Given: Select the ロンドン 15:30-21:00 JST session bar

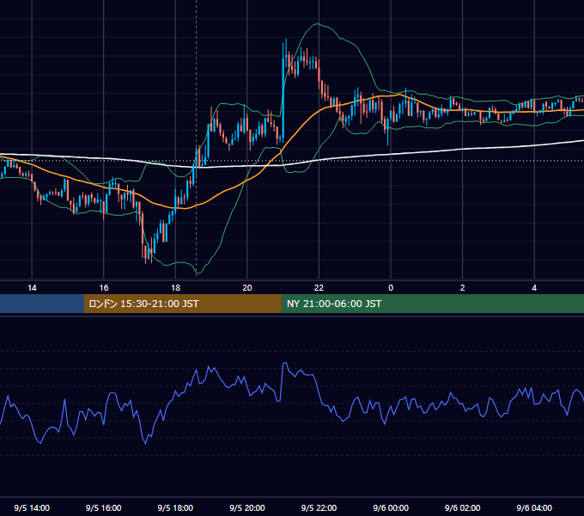Looking at the screenshot, I should 182,304.
